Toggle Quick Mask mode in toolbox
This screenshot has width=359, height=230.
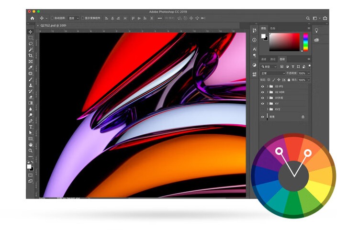point(31,175)
